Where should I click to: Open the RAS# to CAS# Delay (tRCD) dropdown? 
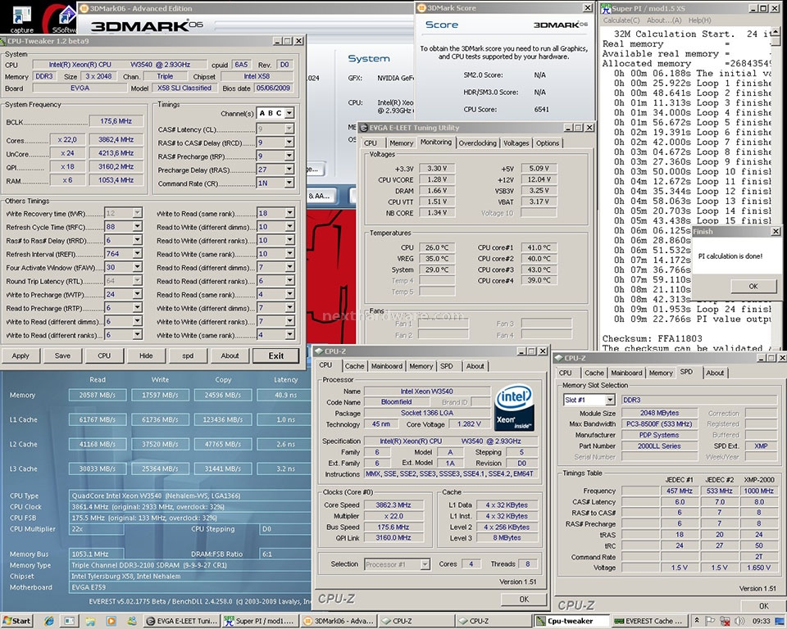point(289,143)
